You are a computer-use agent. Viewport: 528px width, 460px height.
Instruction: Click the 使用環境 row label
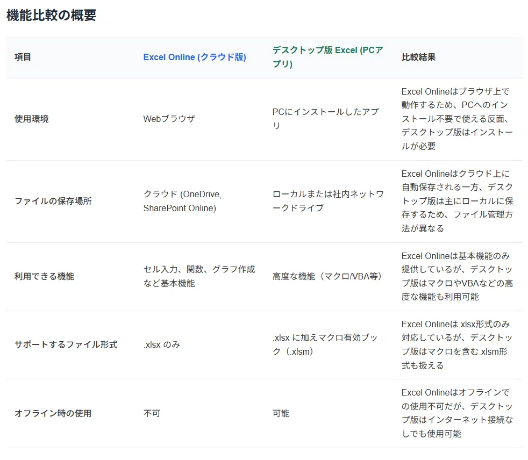tap(31, 119)
